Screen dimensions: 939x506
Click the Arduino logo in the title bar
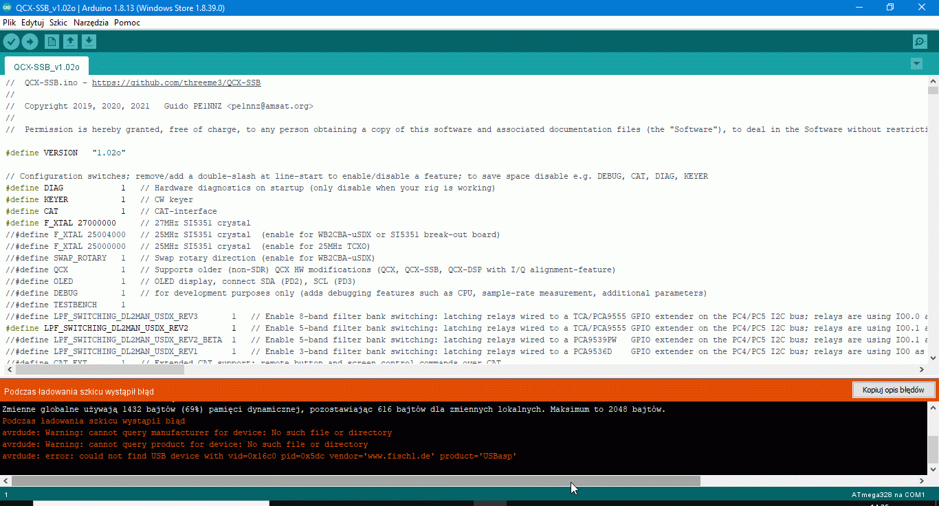(x=8, y=8)
